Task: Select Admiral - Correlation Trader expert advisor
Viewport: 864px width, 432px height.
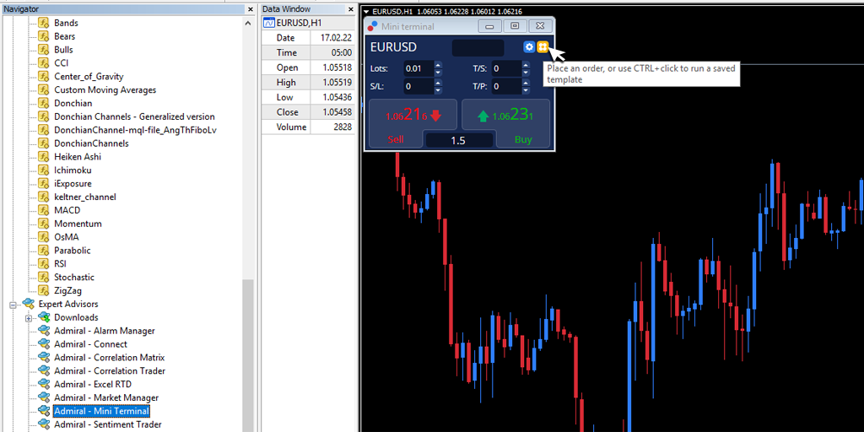Action: [x=110, y=371]
